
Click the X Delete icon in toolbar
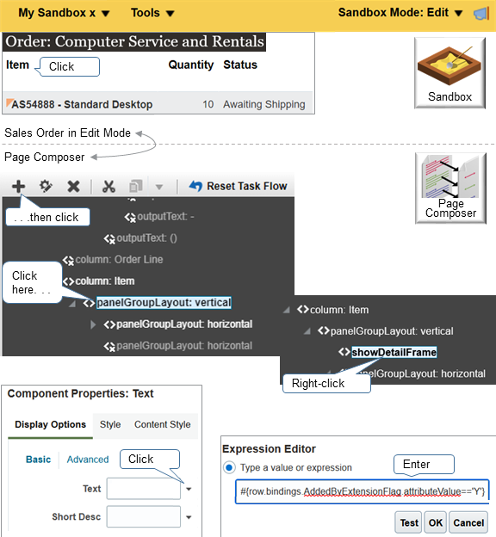pyautogui.click(x=73, y=186)
